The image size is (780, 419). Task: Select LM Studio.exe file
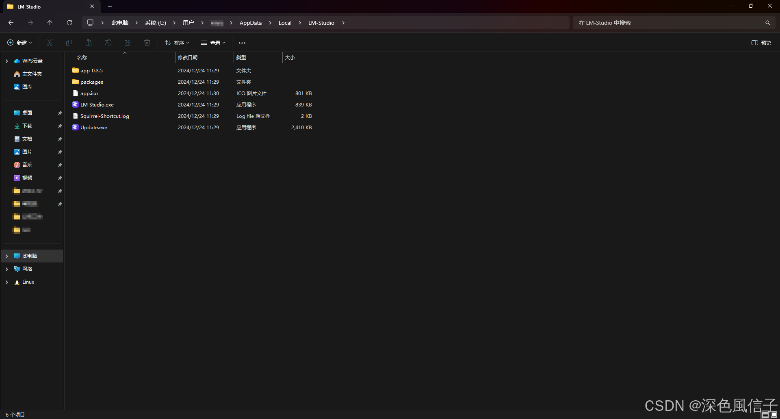pyautogui.click(x=97, y=104)
